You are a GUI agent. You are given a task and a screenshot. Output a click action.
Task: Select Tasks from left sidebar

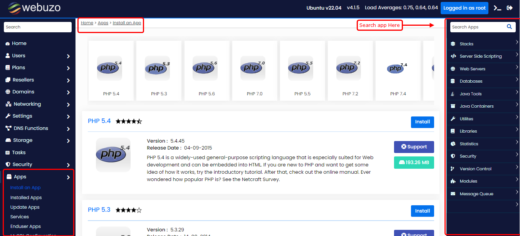[x=18, y=153]
